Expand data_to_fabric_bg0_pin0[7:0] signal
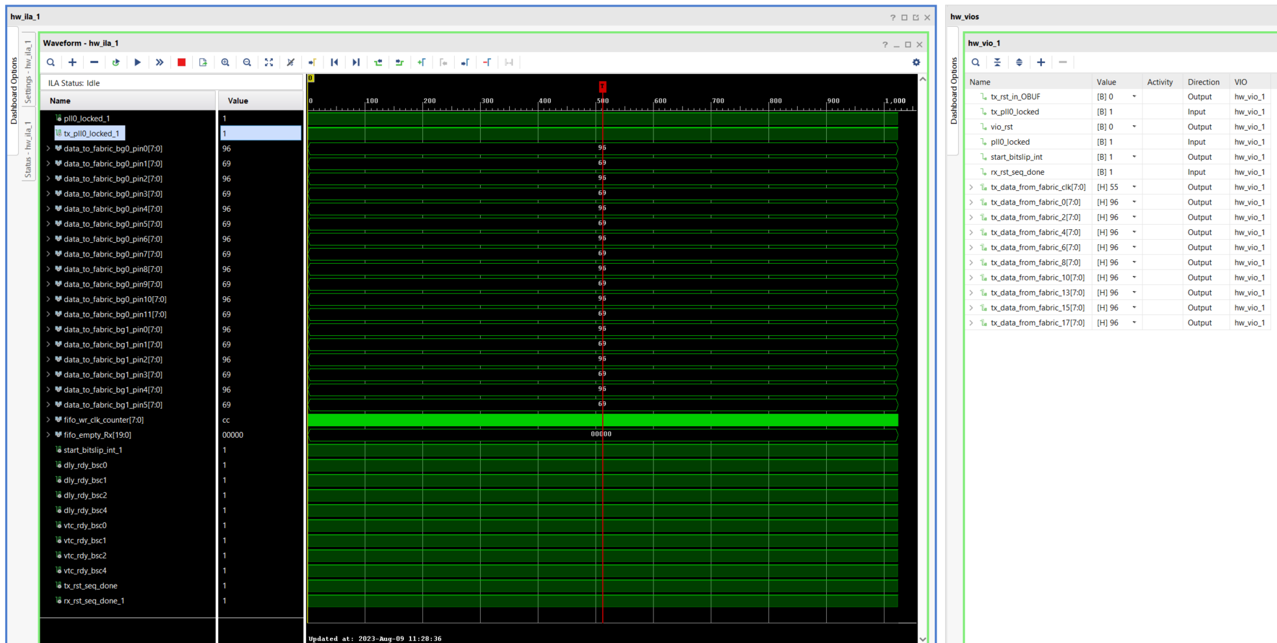1277x643 pixels. (49, 148)
